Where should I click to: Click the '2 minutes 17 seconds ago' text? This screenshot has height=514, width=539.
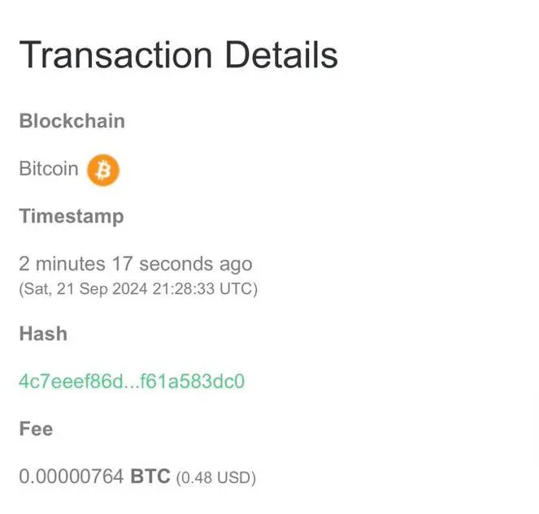pos(136,265)
